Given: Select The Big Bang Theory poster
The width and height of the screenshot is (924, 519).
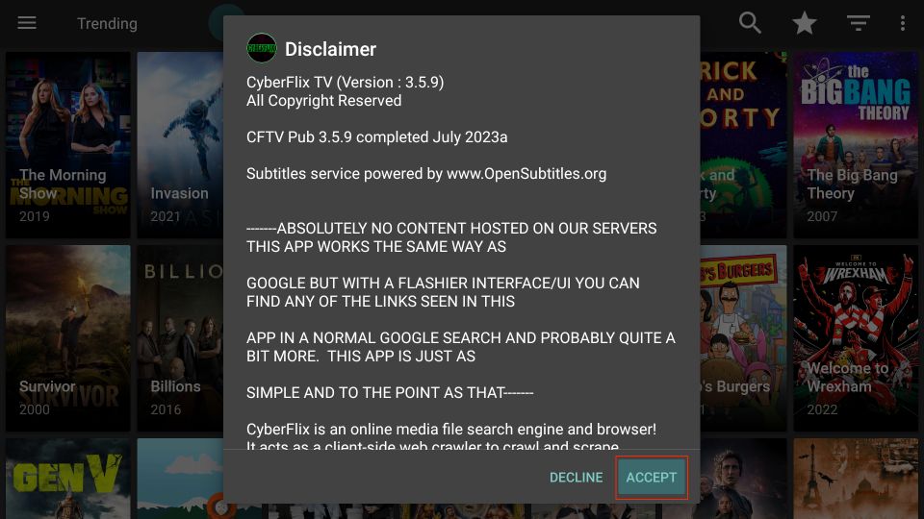Looking at the screenshot, I should (855, 145).
